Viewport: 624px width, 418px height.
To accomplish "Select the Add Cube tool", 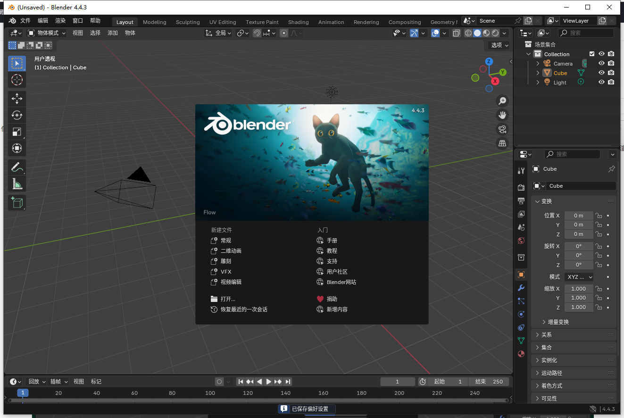I will (17, 202).
